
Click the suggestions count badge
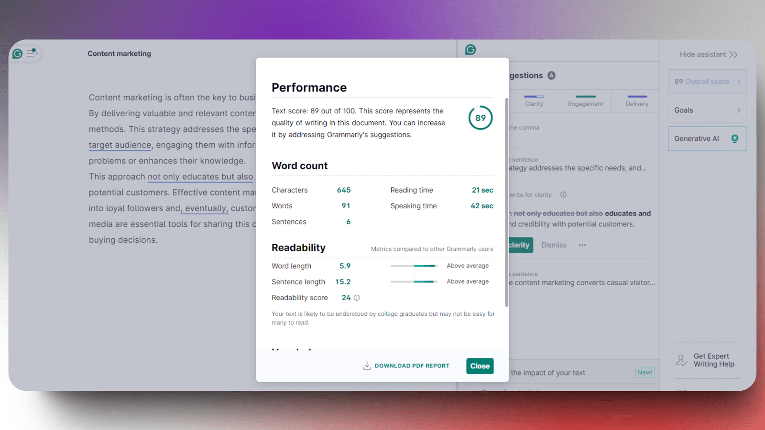(x=551, y=75)
